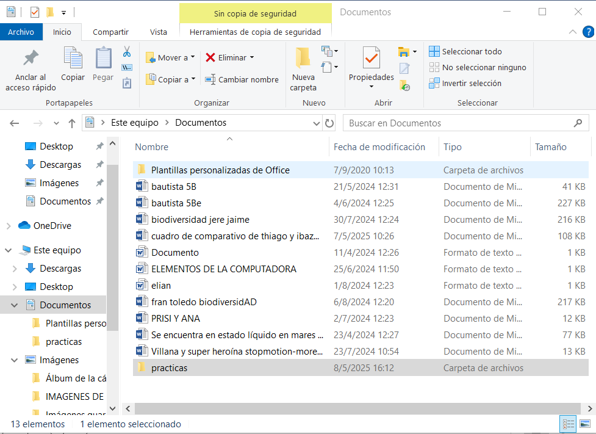Click Seleccionar todo in the ribbon
Screen dimensions: 596x434
tap(465, 52)
